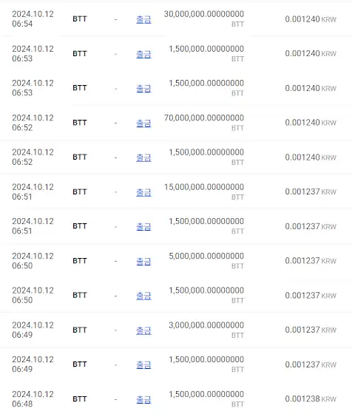Open 출금 link for 3,000,000 BTT row
The width and height of the screenshot is (352, 414).
(x=143, y=330)
